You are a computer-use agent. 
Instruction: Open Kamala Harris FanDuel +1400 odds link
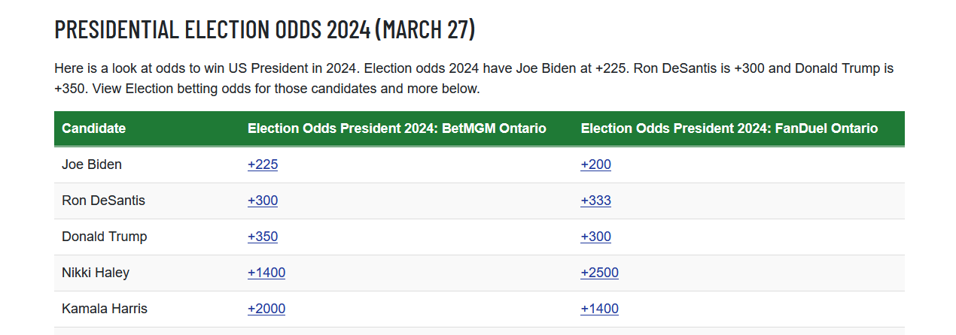coord(599,309)
